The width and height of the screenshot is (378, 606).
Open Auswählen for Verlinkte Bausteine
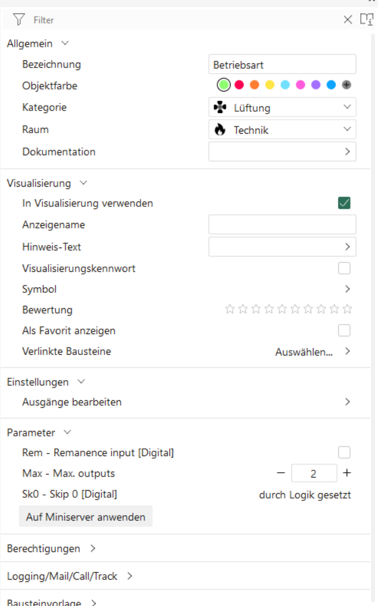click(305, 351)
